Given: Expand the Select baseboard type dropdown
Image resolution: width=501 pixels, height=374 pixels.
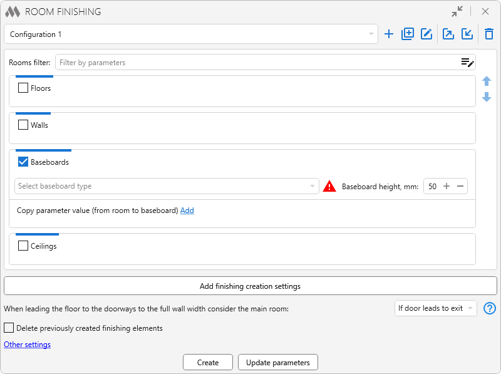Looking at the screenshot, I should click(x=167, y=186).
